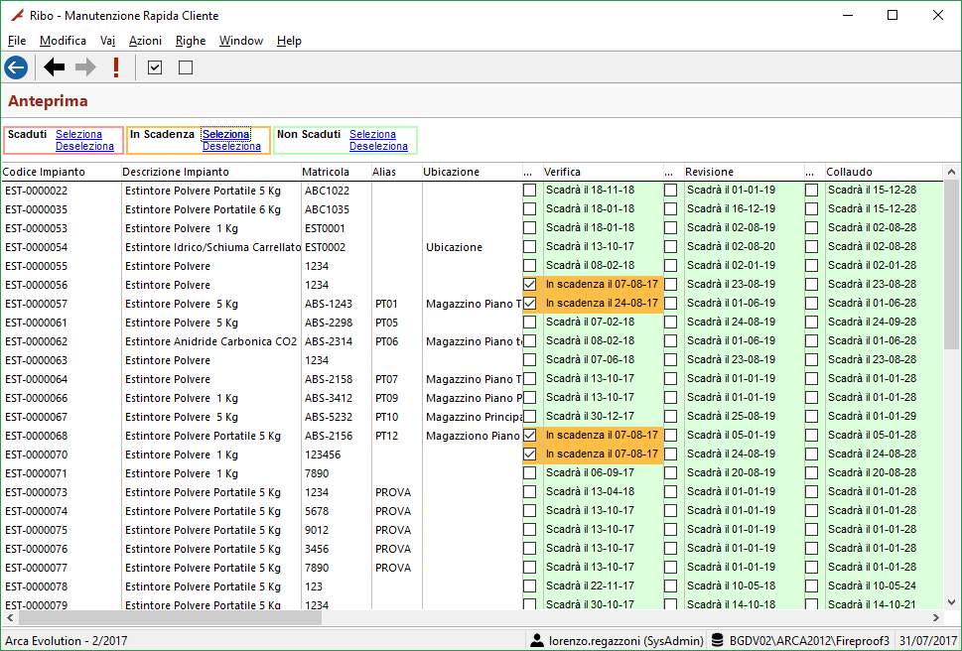
Task: Check Collaudo checkbox for EST-0000073
Action: click(x=812, y=491)
